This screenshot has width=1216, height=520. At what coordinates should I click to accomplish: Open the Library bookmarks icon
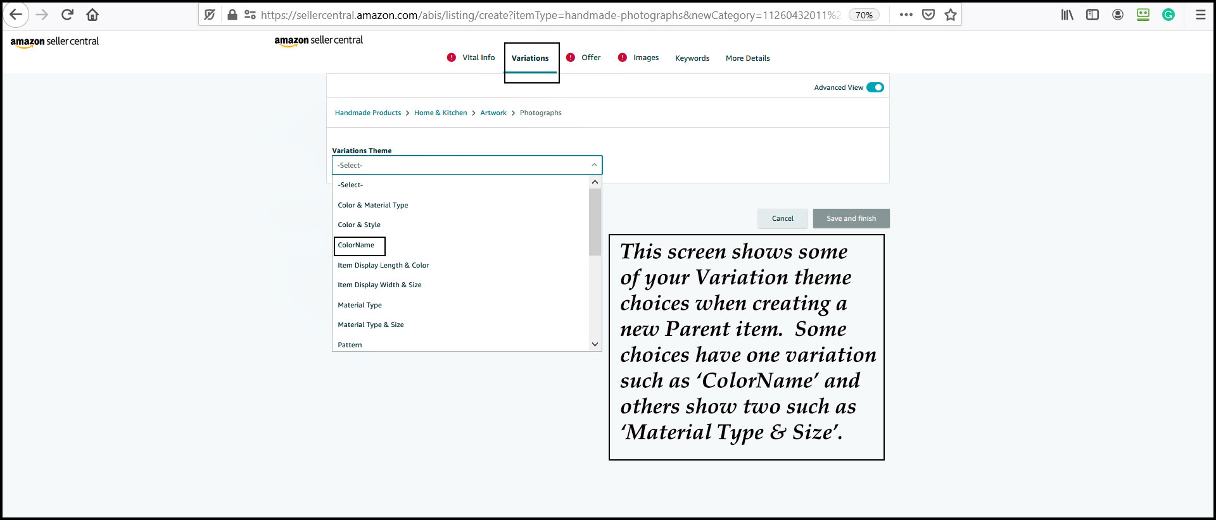1067,15
